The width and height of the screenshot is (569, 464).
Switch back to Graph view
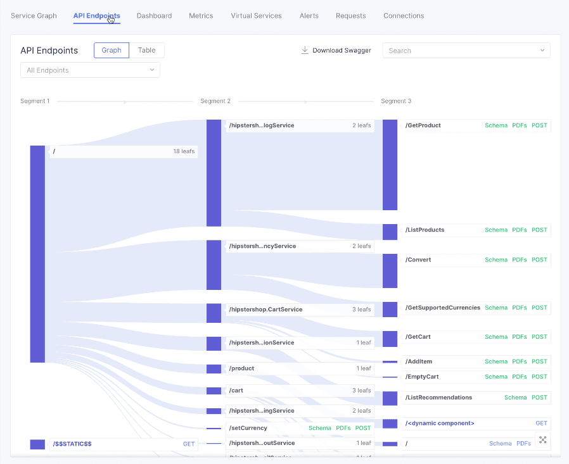(x=111, y=50)
